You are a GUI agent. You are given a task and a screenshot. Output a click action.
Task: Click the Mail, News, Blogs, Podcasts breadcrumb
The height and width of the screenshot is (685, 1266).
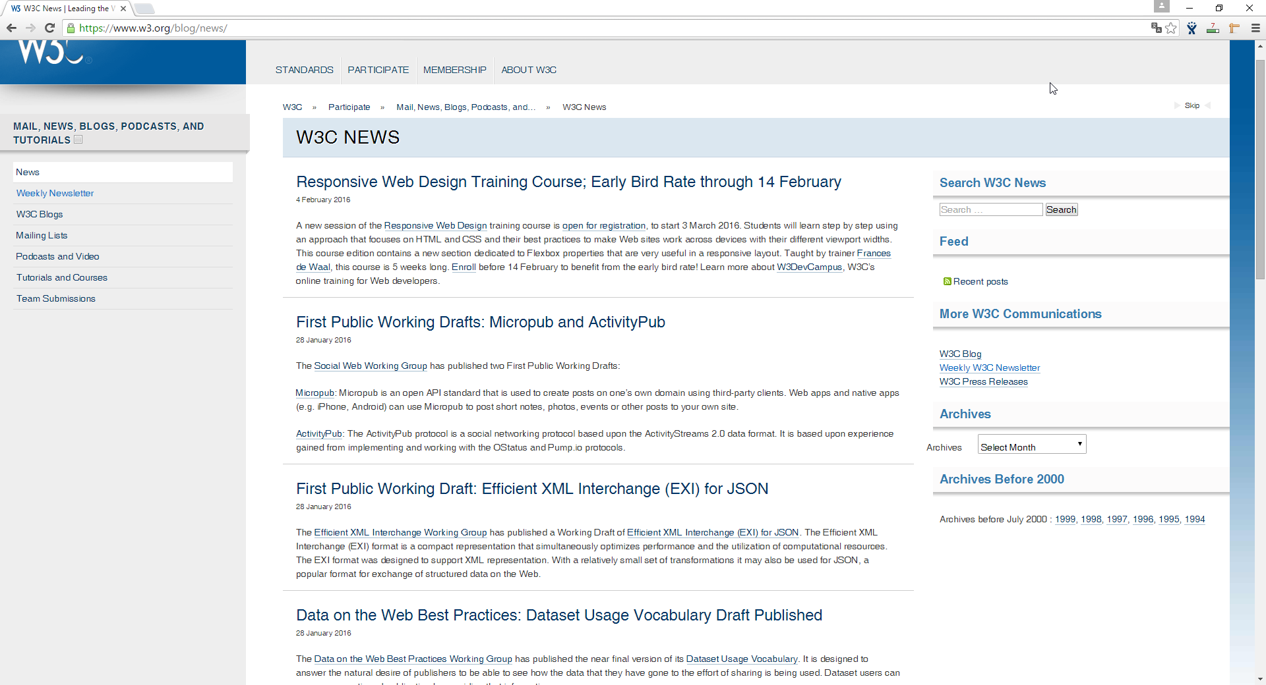466,107
